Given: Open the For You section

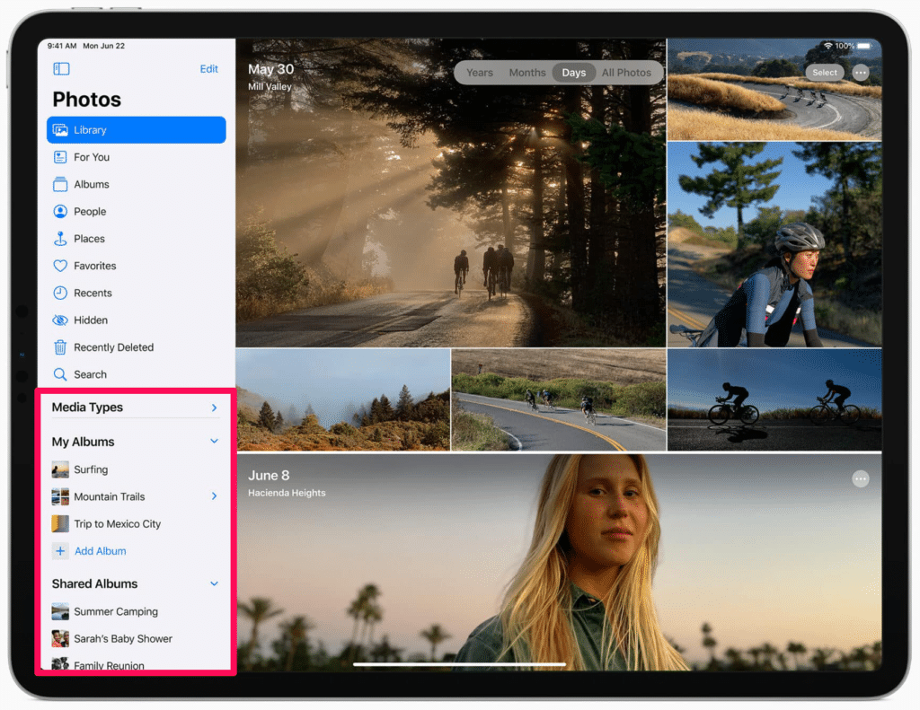Looking at the screenshot, I should click(91, 157).
